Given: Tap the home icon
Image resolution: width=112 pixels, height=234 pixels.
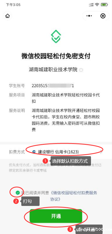Looking at the screenshot, I should [7, 16].
